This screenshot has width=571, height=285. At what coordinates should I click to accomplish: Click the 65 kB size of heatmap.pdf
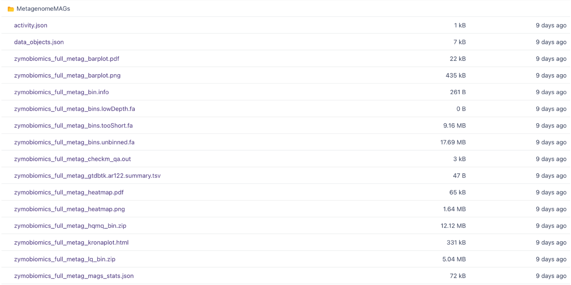click(x=457, y=193)
